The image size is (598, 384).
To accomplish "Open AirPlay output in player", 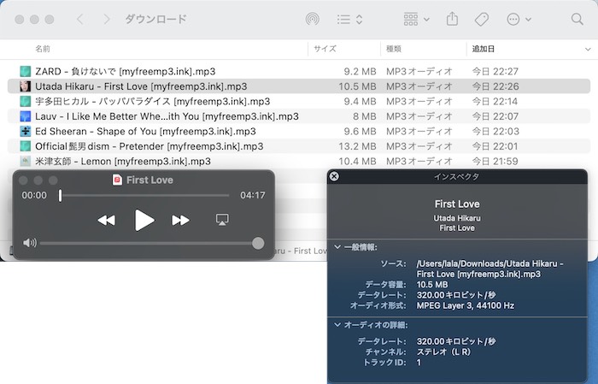I will pyautogui.click(x=222, y=220).
